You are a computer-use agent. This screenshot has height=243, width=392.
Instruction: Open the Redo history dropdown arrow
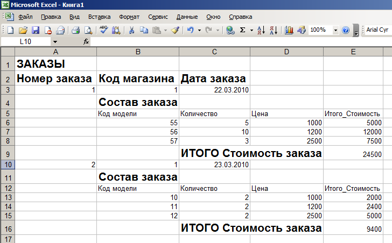point(218,31)
